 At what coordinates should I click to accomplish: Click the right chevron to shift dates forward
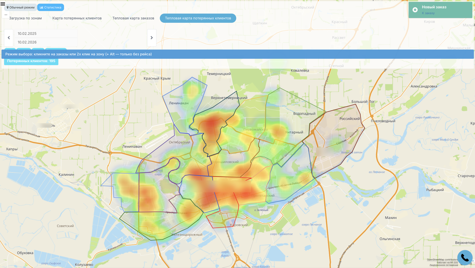(151, 37)
